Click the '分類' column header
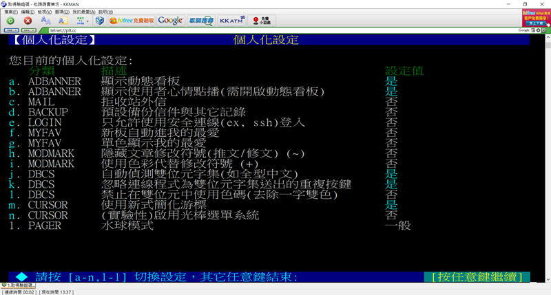Image resolution: width=551 pixels, height=295 pixels. click(x=41, y=71)
